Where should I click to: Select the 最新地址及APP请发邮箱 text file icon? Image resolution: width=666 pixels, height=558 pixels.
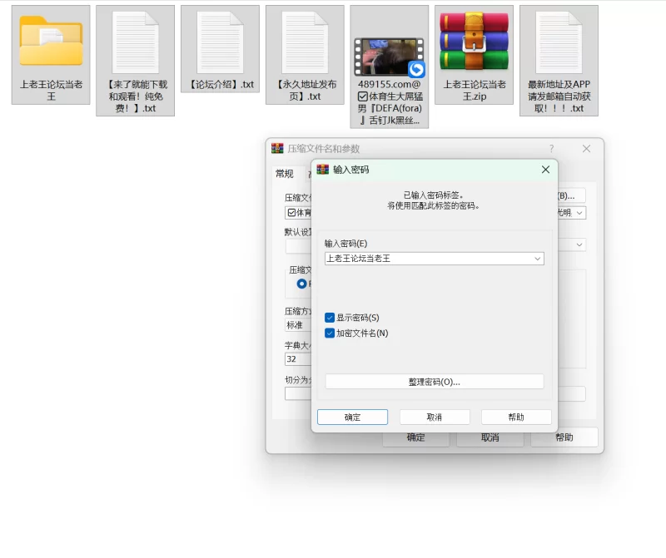[x=559, y=42]
